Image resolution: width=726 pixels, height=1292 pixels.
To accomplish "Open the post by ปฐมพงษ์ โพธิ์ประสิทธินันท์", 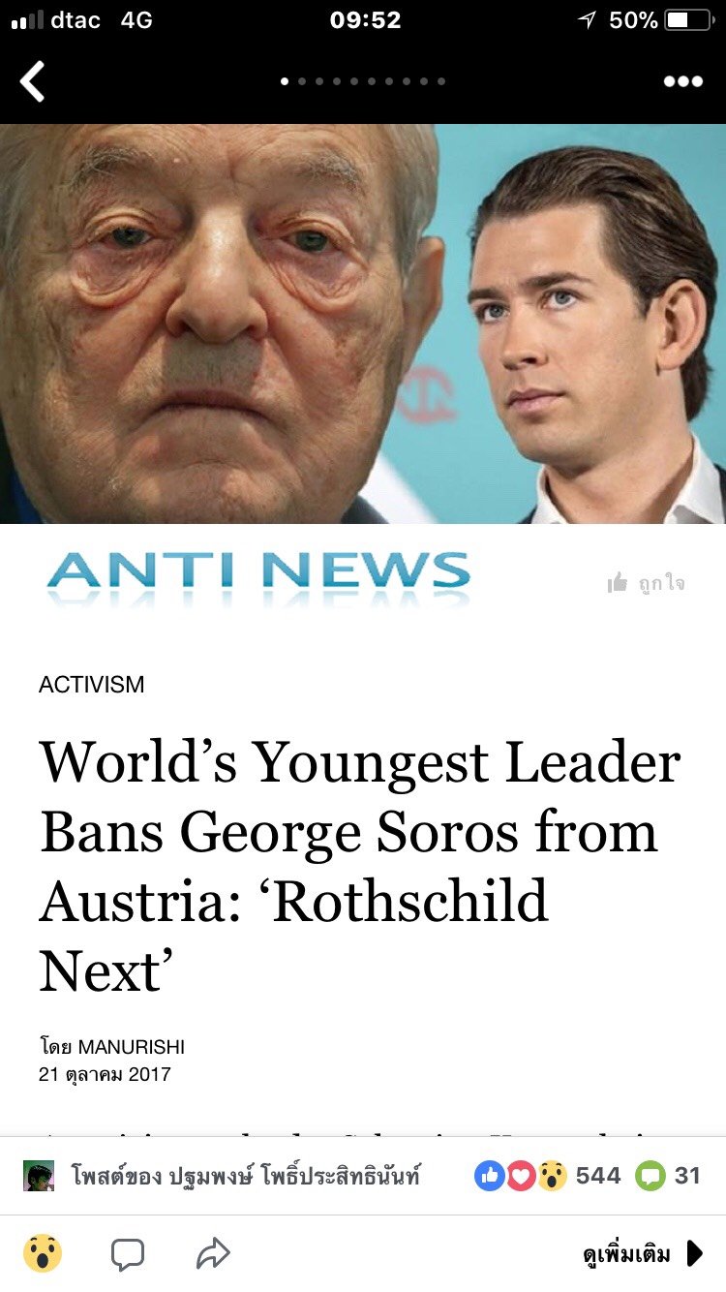I will pyautogui.click(x=246, y=1176).
